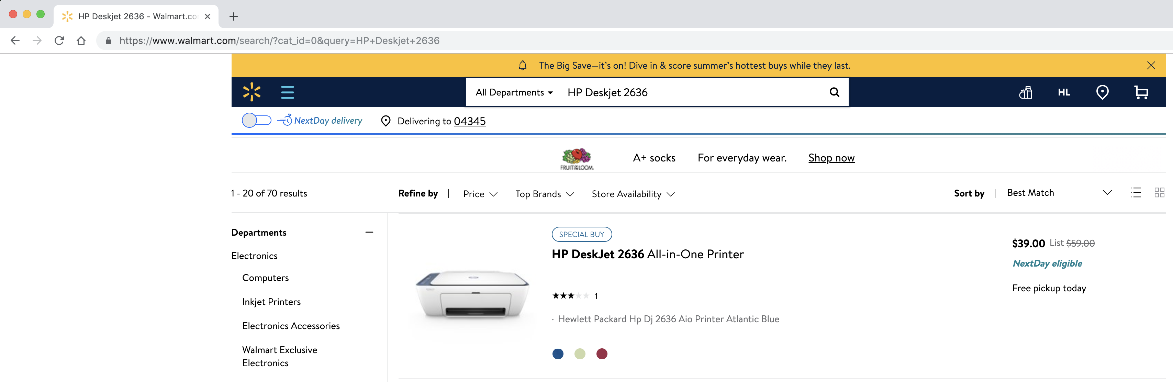Select the red color swatch

pos(602,354)
